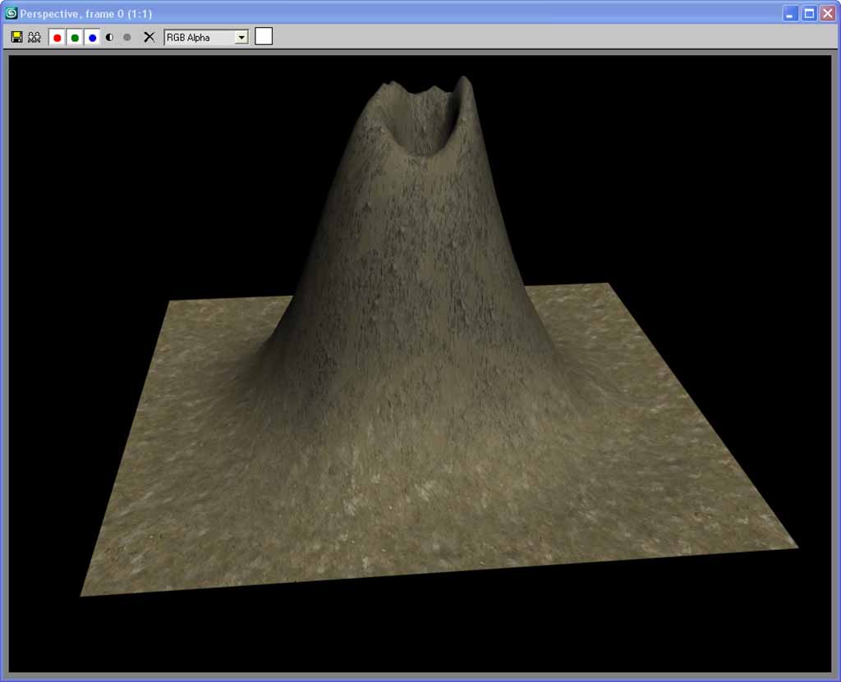Click the Perspective, frame 0 title bar

click(329, 13)
